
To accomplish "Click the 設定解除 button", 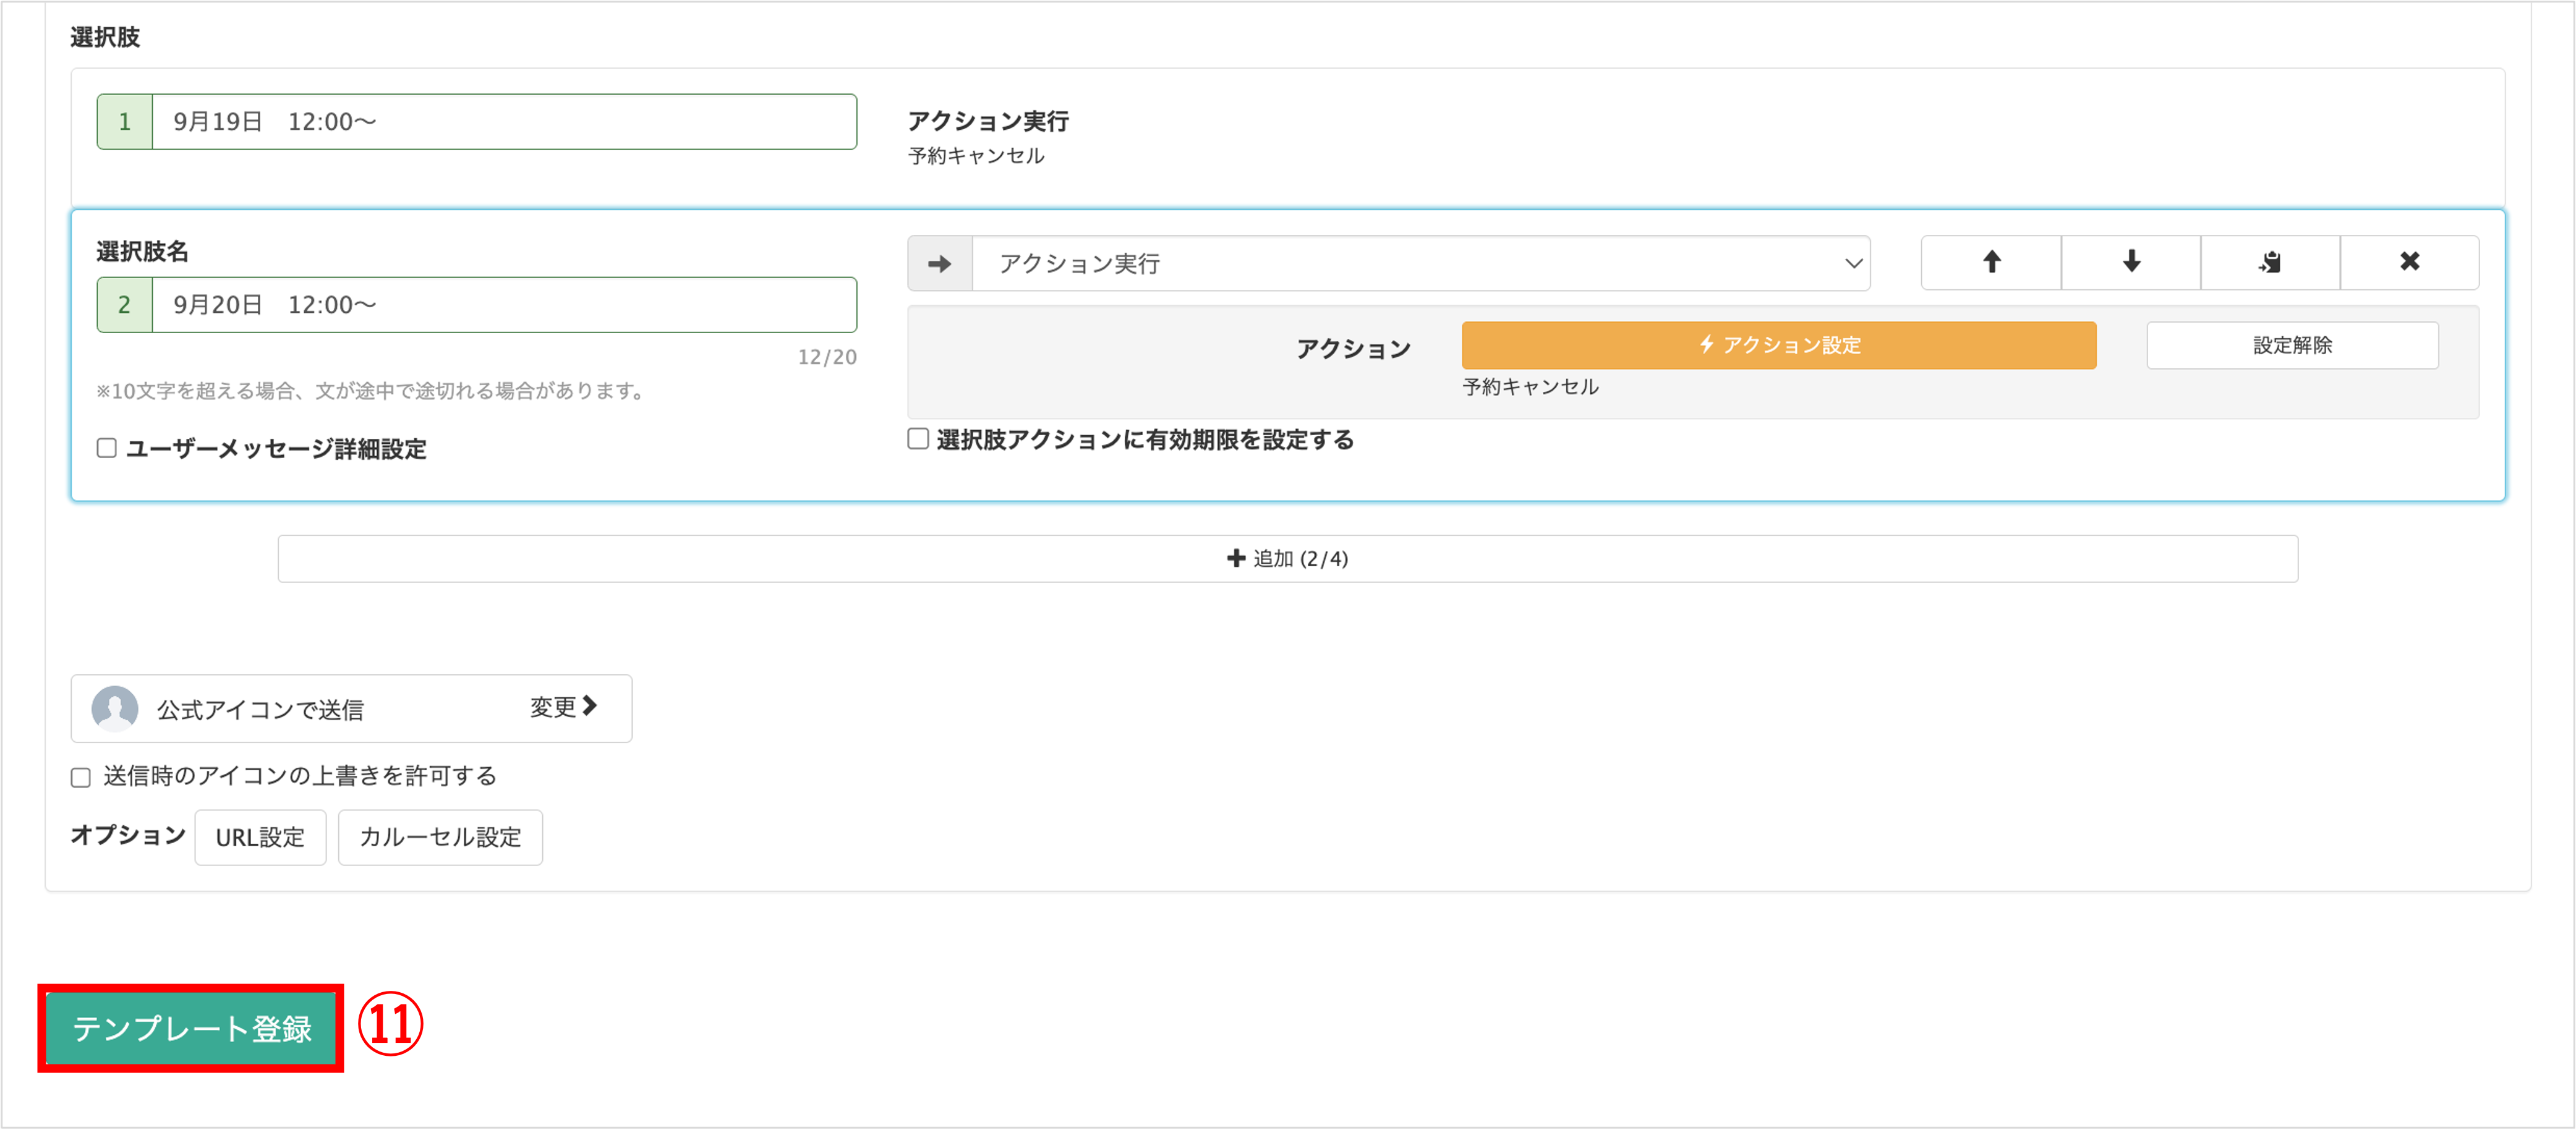I will click(x=2292, y=345).
